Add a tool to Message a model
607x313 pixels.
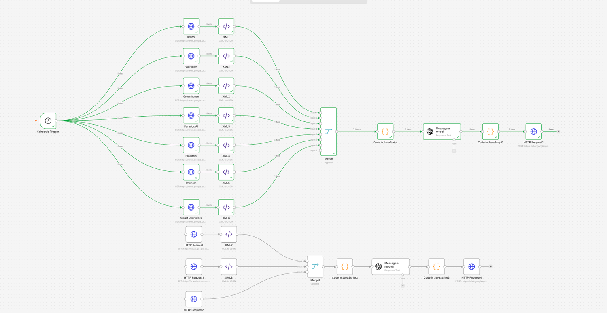pos(454,151)
